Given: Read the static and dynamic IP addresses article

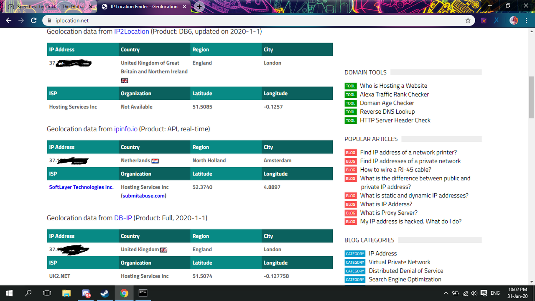Looking at the screenshot, I should pos(414,196).
